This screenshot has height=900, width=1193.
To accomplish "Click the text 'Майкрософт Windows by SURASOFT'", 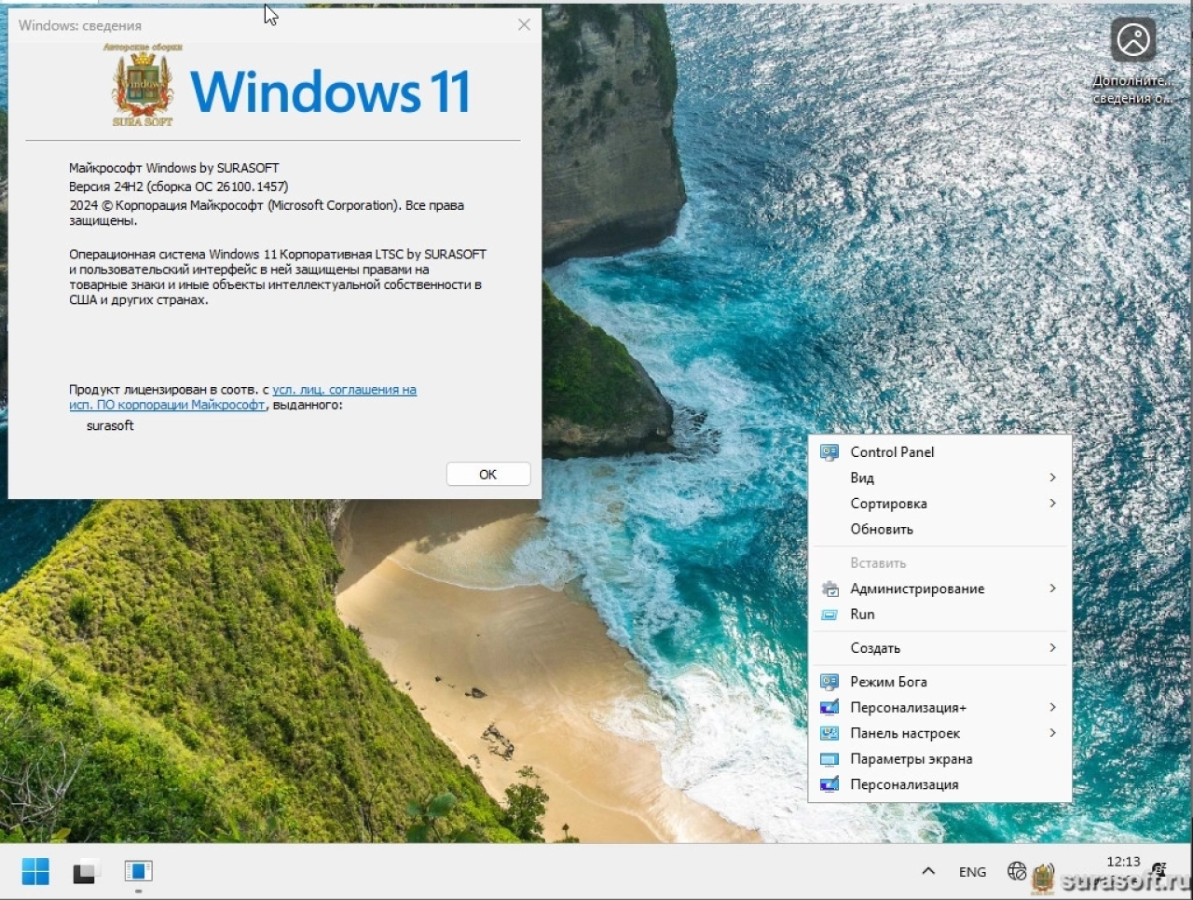I will [174, 168].
